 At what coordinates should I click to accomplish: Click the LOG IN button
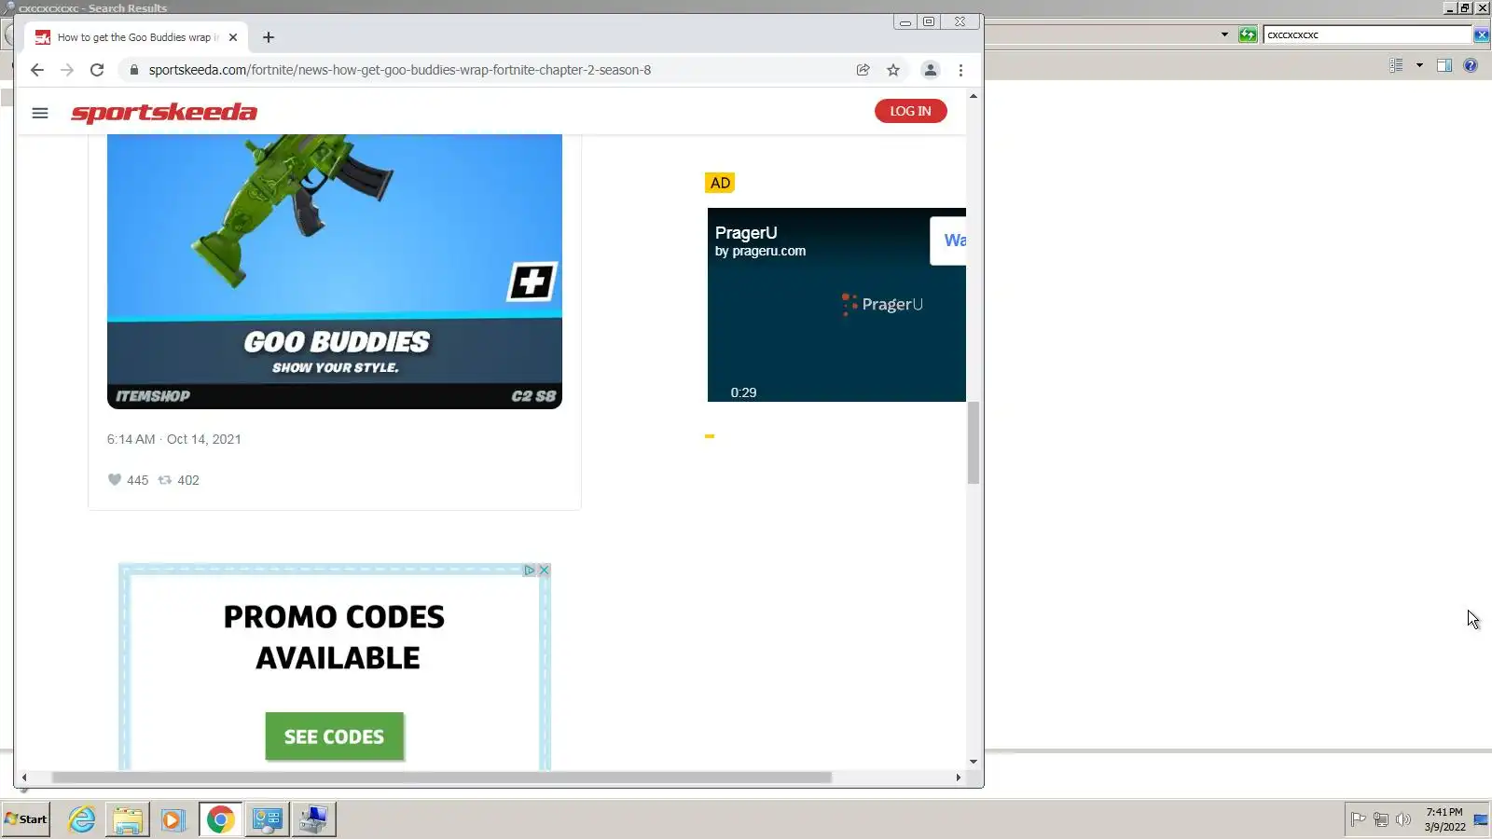[x=910, y=111]
